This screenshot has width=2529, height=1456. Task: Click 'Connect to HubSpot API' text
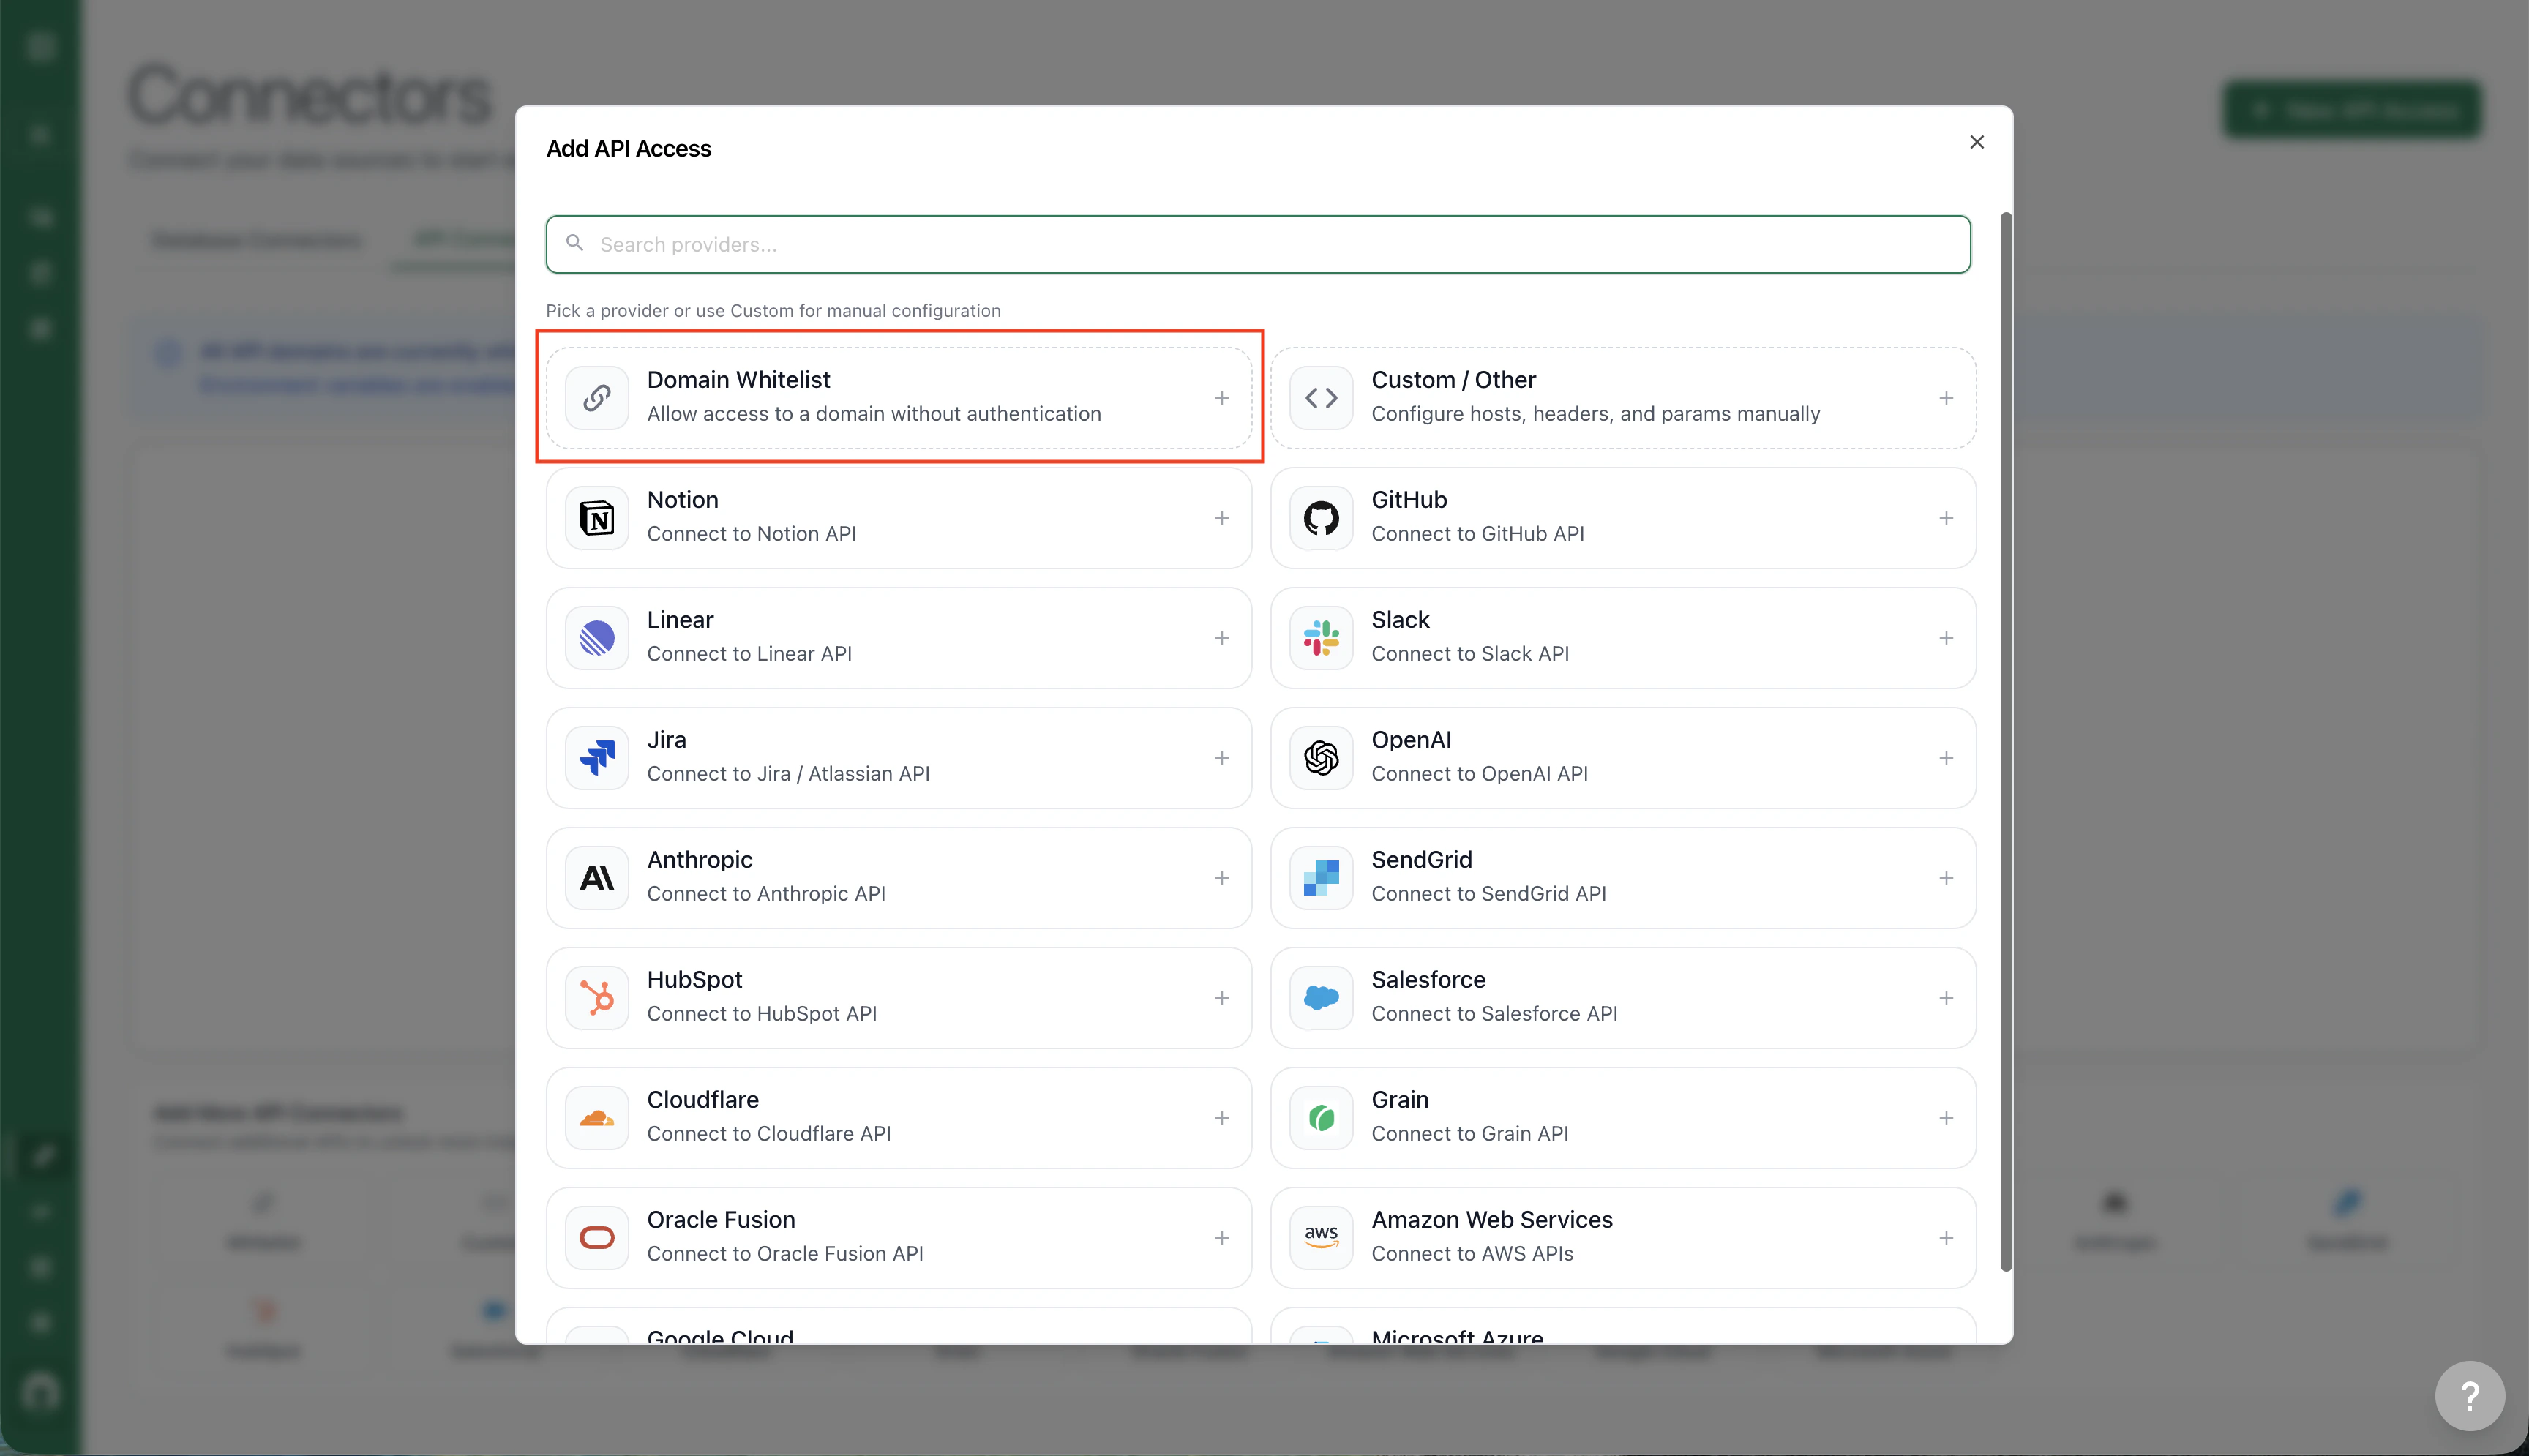[x=762, y=1014]
